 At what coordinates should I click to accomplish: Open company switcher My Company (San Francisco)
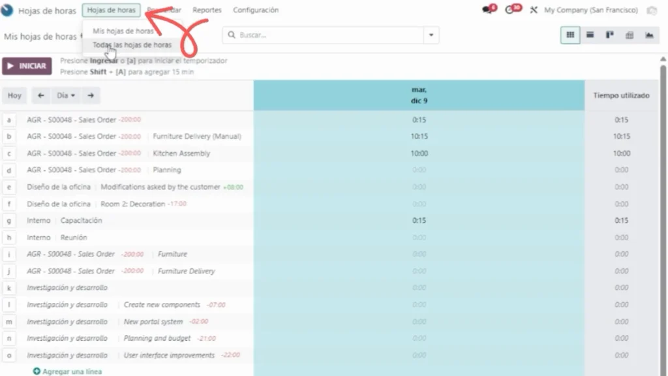[591, 10]
